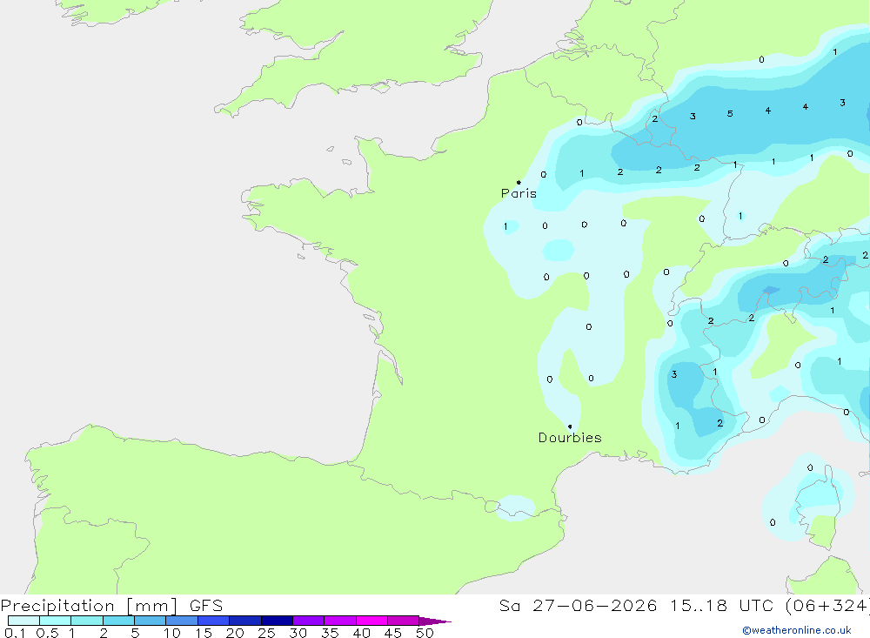The image size is (870, 638).
Task: Click the 5 mm precipitation value over Germany
Action: click(x=730, y=114)
